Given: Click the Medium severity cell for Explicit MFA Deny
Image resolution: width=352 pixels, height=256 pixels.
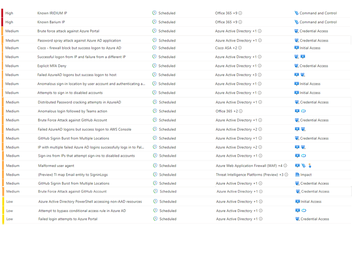Looking at the screenshot, I should [12, 66].
